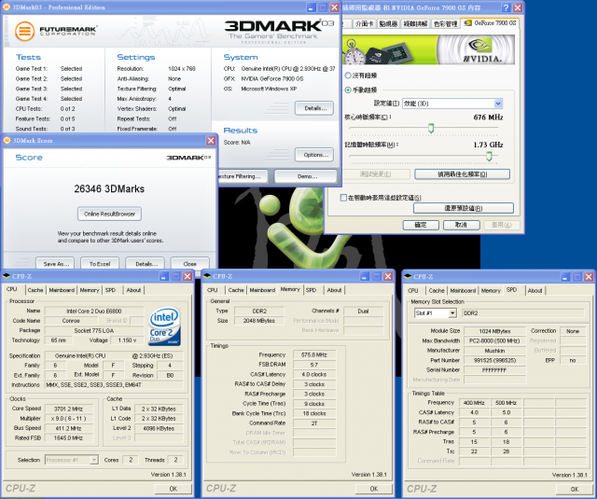
Task: Click the Futuremark orange logo icon
Action: click(x=25, y=31)
